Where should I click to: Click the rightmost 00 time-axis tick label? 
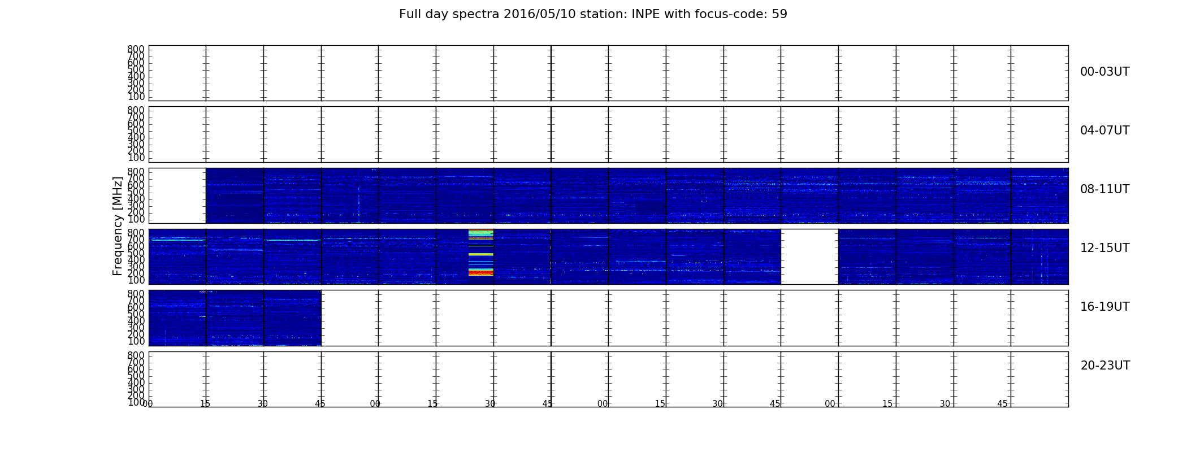(830, 403)
